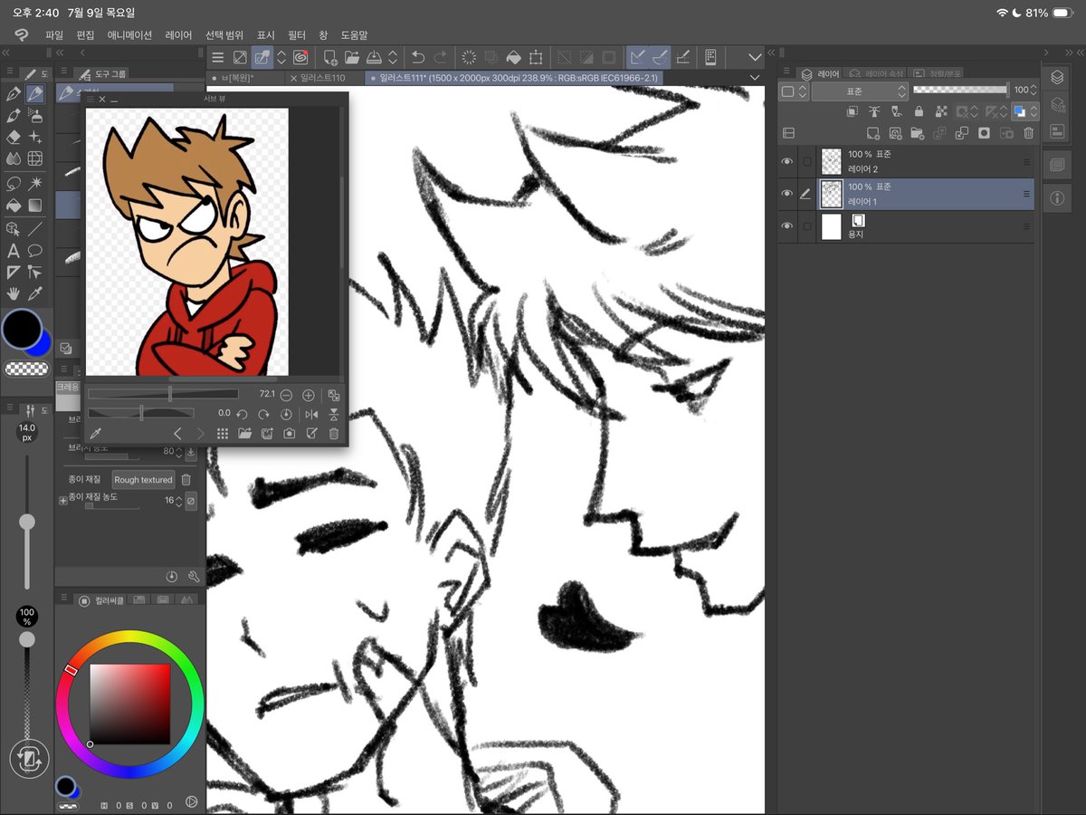Click the Undo arrow in the command bar
The height and width of the screenshot is (815, 1086).
418,57
